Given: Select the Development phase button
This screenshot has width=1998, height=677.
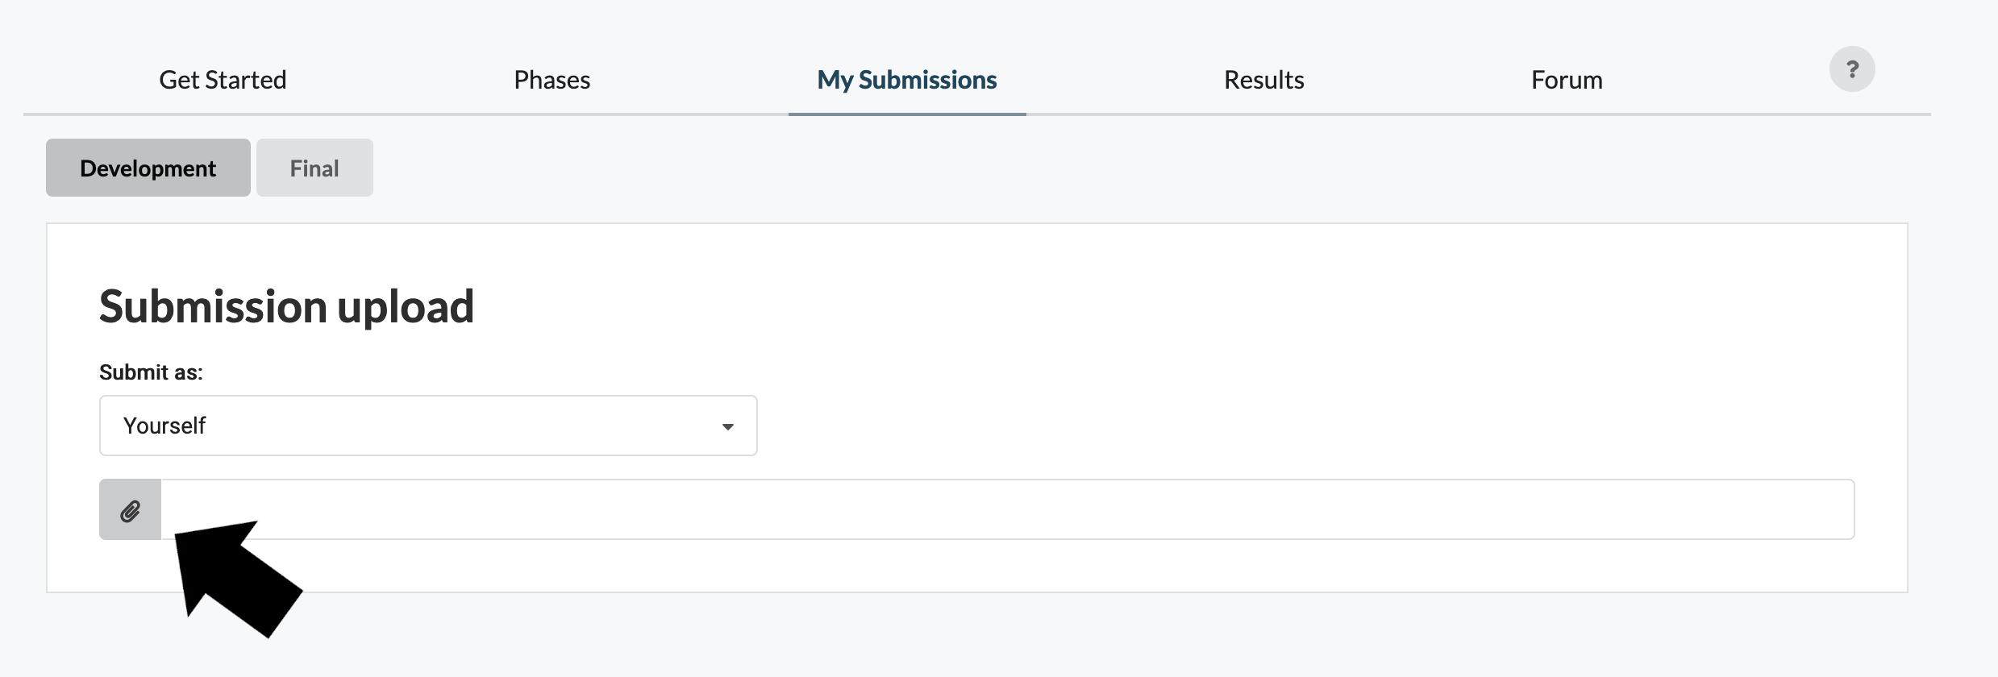Looking at the screenshot, I should pos(148,168).
